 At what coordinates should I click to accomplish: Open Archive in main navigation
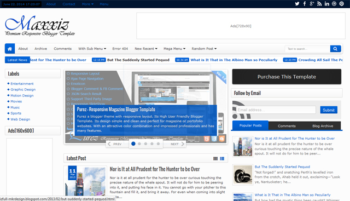click(x=40, y=49)
